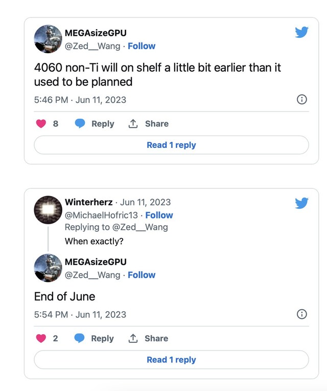
Task: Like the 4060 non-Ti tweet with heart
Action: pos(41,124)
